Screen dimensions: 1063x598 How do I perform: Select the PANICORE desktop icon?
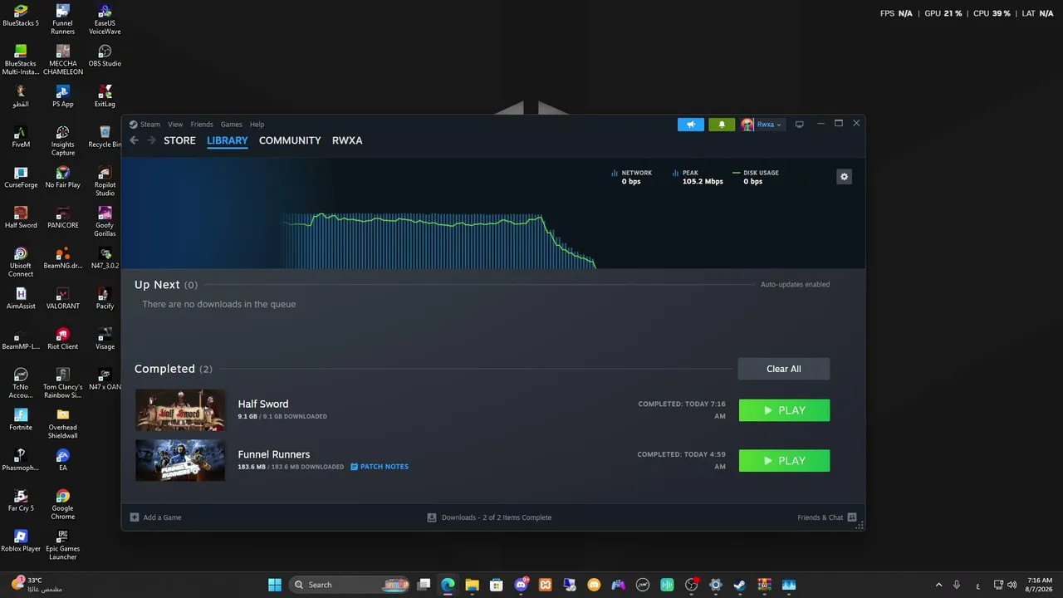coord(63,218)
